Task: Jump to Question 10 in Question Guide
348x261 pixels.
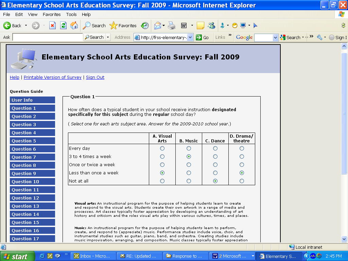Action: coord(32,182)
